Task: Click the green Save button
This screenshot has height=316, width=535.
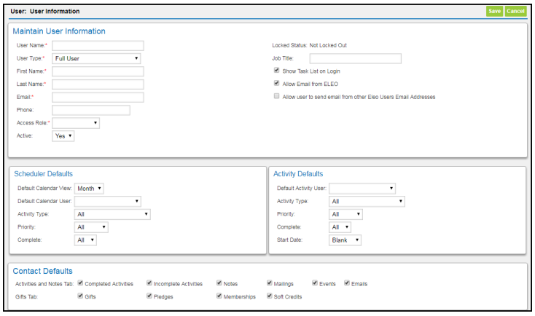Action: point(494,11)
